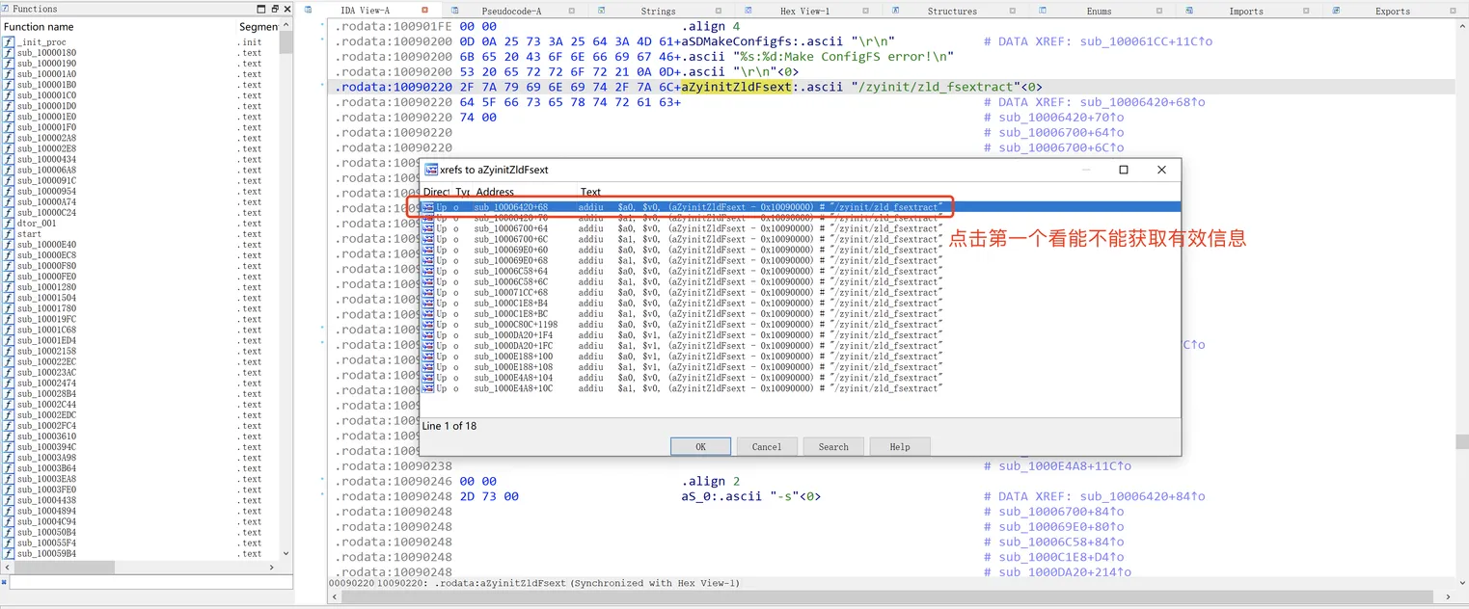Viewport: 1469px width, 609px height.
Task: Click the function icon beside sub_10003610
Action: 9,436
